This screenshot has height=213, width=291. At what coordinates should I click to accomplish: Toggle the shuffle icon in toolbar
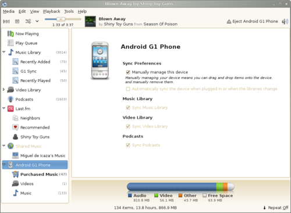point(28,22)
